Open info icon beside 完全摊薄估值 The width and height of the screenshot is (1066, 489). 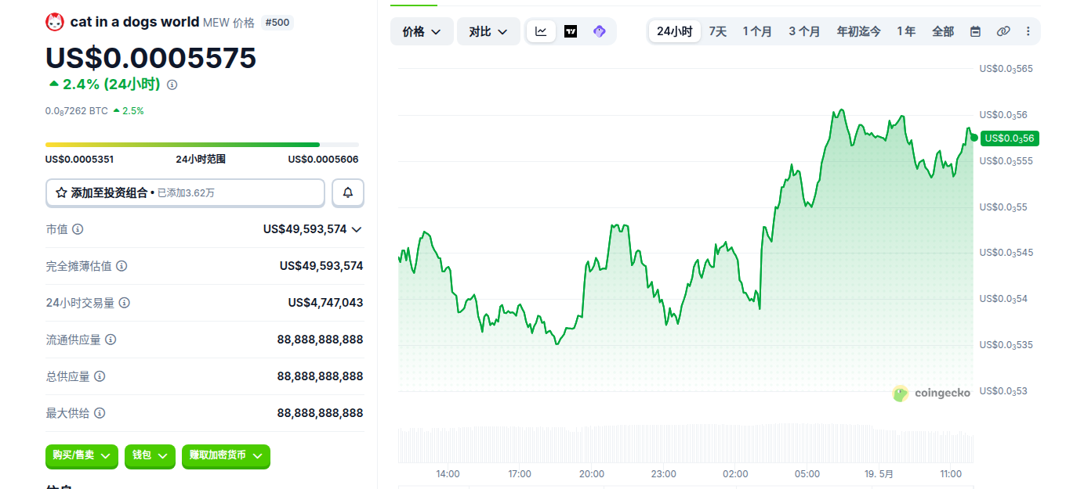pyautogui.click(x=121, y=266)
